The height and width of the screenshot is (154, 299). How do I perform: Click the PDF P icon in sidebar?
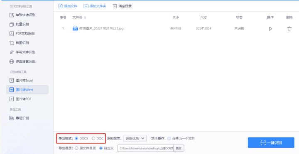coord(12,99)
